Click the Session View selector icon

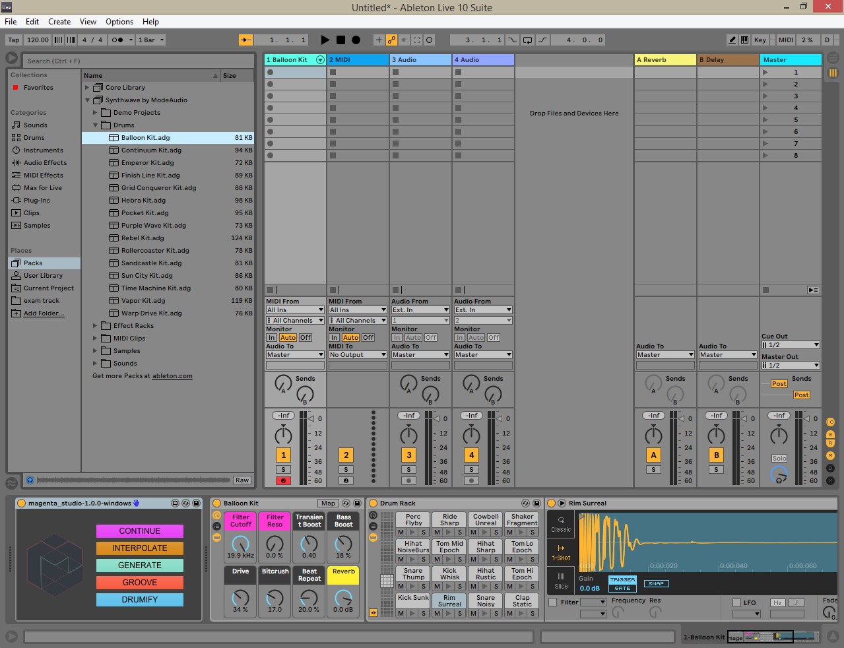pos(833,73)
